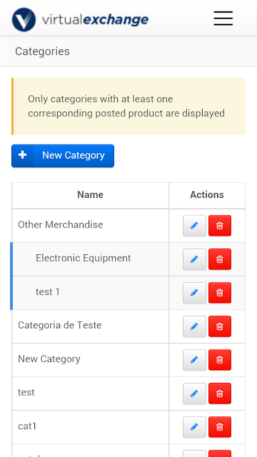Open the hamburger navigation menu
The image size is (257, 457).
(223, 18)
